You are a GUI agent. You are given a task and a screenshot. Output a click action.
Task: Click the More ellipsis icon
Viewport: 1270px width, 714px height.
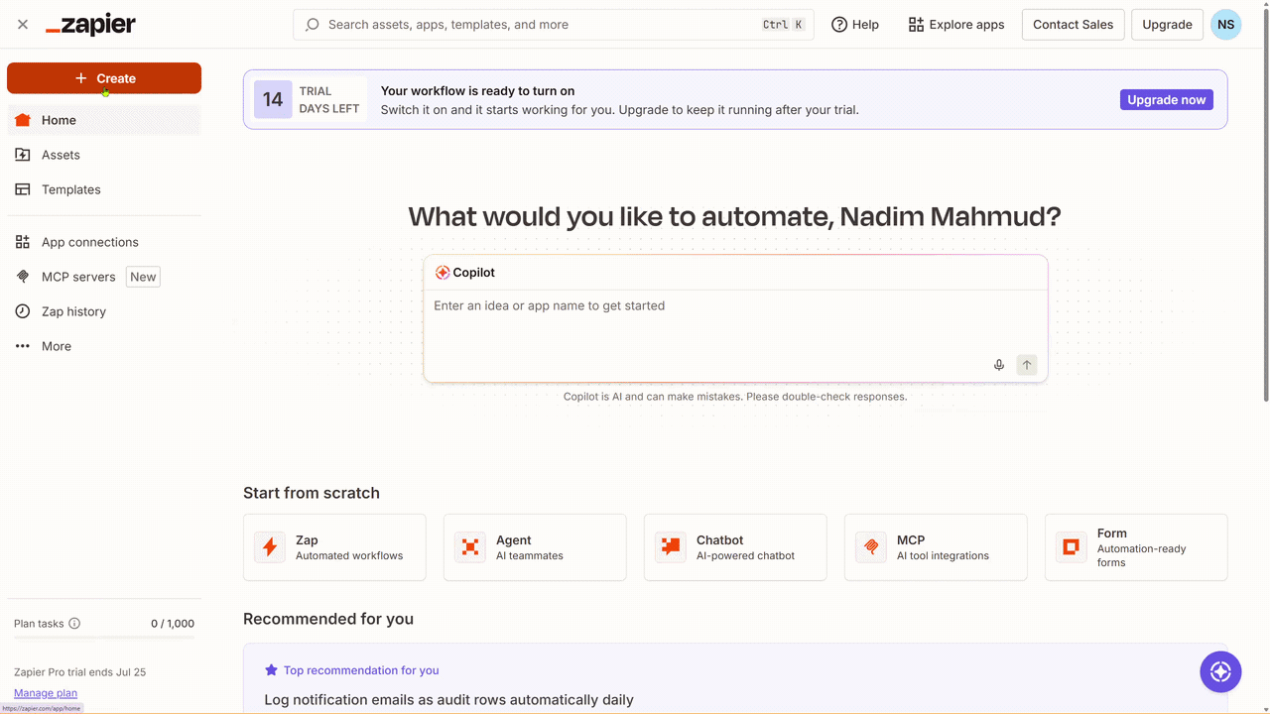tap(23, 346)
